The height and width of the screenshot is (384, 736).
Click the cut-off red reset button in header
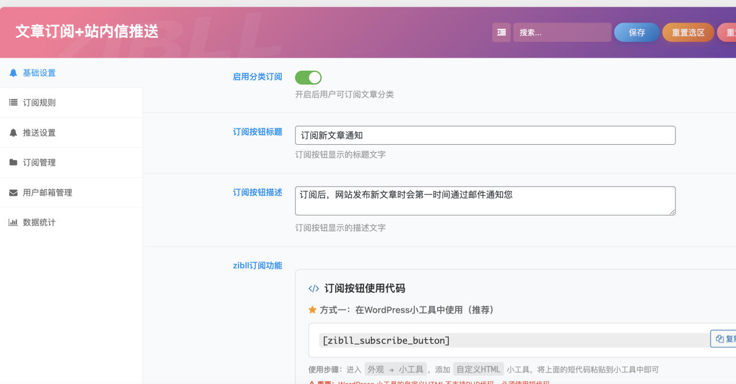[x=727, y=33]
